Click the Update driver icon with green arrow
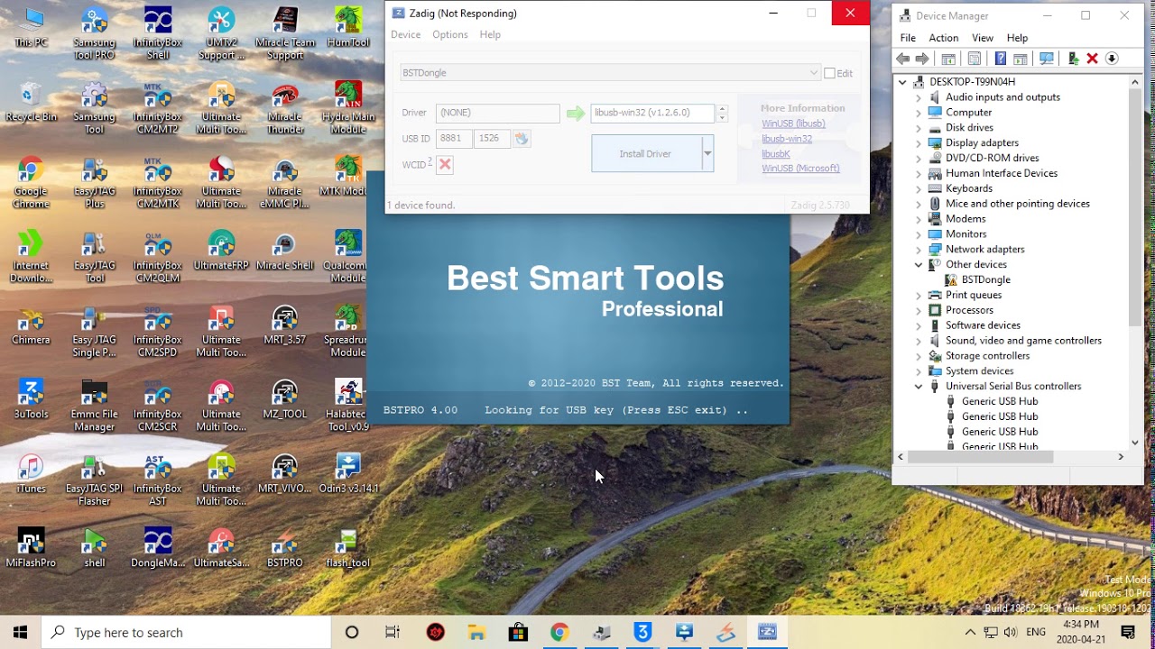1155x649 pixels. [x=1073, y=59]
